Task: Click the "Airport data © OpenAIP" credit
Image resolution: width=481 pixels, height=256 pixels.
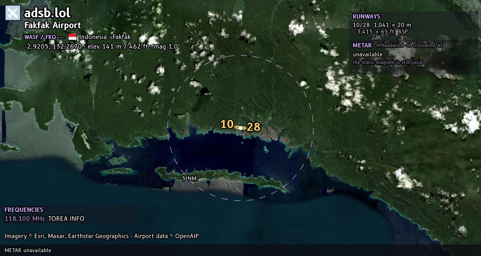Action: coord(166,236)
